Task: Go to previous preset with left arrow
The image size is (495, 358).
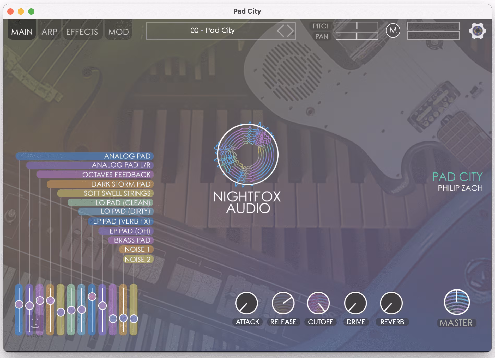Action: pos(281,31)
